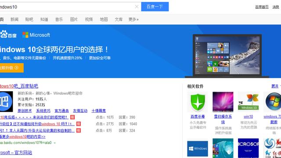Open the post link ending 来说说你们的感觉吧!

(x=34, y=117)
